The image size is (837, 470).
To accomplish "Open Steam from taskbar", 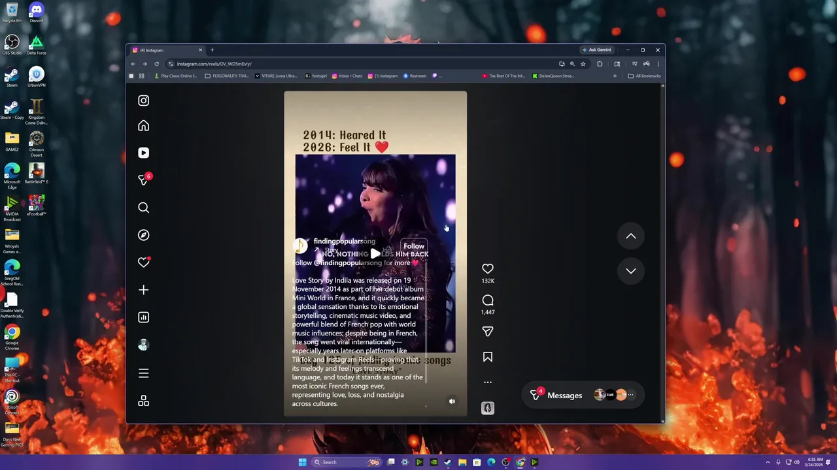I will point(447,462).
